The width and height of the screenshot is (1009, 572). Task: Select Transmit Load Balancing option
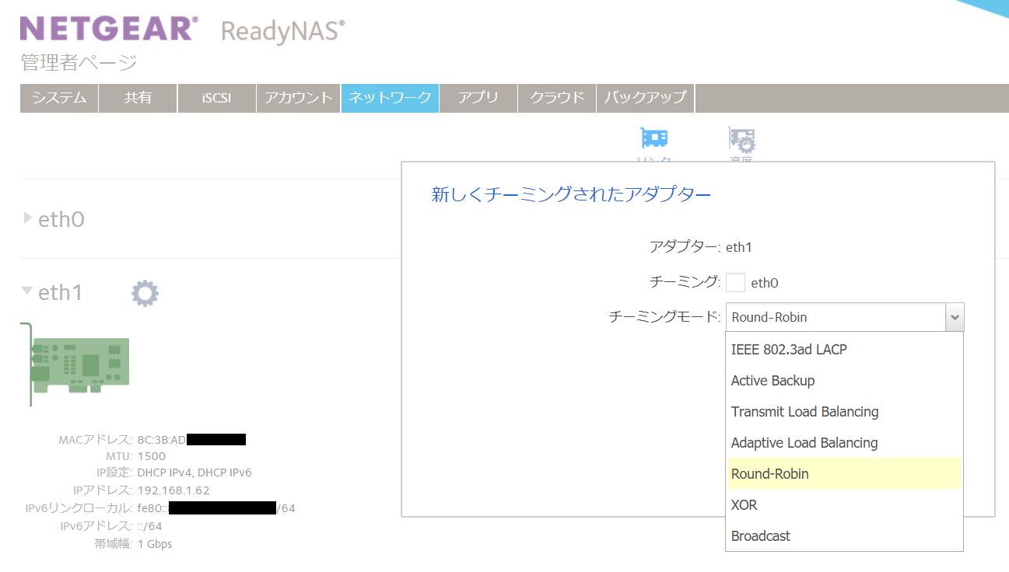point(804,412)
